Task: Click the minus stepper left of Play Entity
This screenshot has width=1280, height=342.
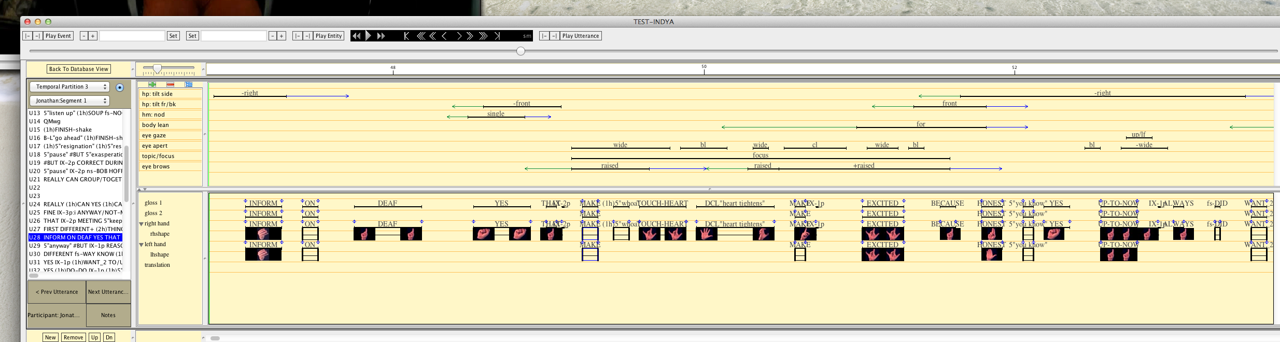Action: click(x=272, y=36)
